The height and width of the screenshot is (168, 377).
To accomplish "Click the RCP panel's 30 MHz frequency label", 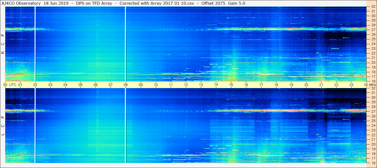I will pos(373,16).
